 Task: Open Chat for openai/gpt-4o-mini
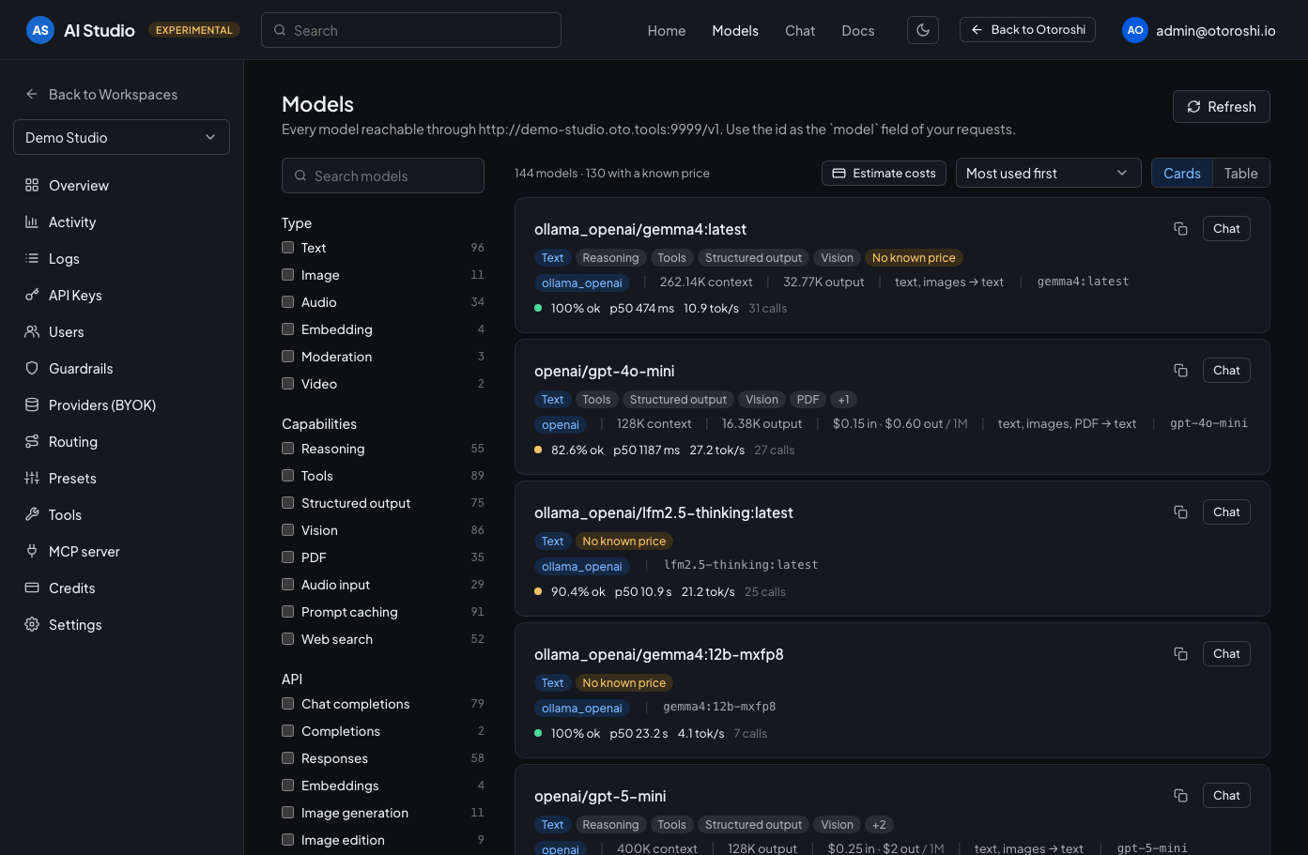point(1226,371)
